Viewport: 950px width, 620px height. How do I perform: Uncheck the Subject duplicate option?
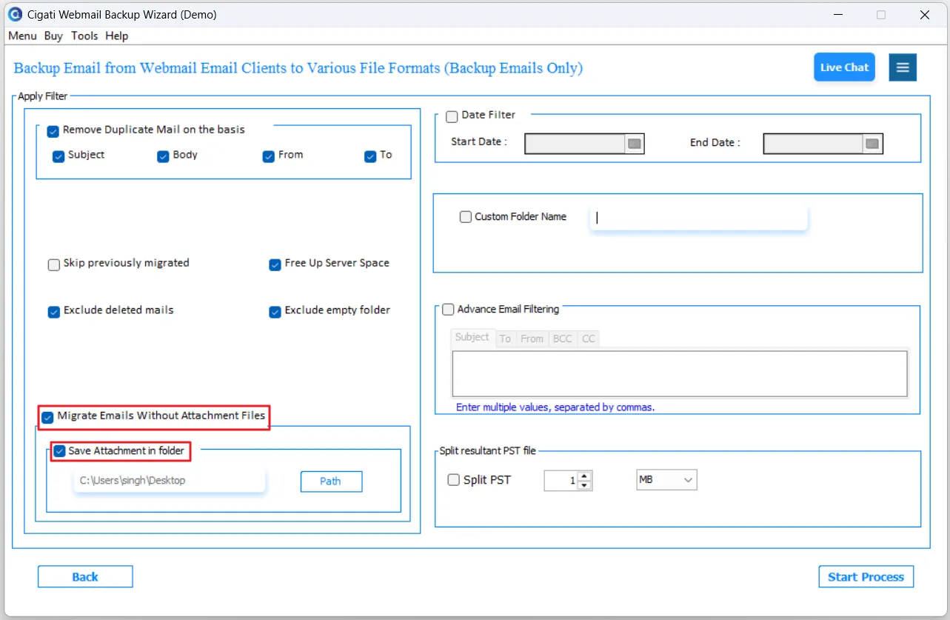[x=58, y=156]
